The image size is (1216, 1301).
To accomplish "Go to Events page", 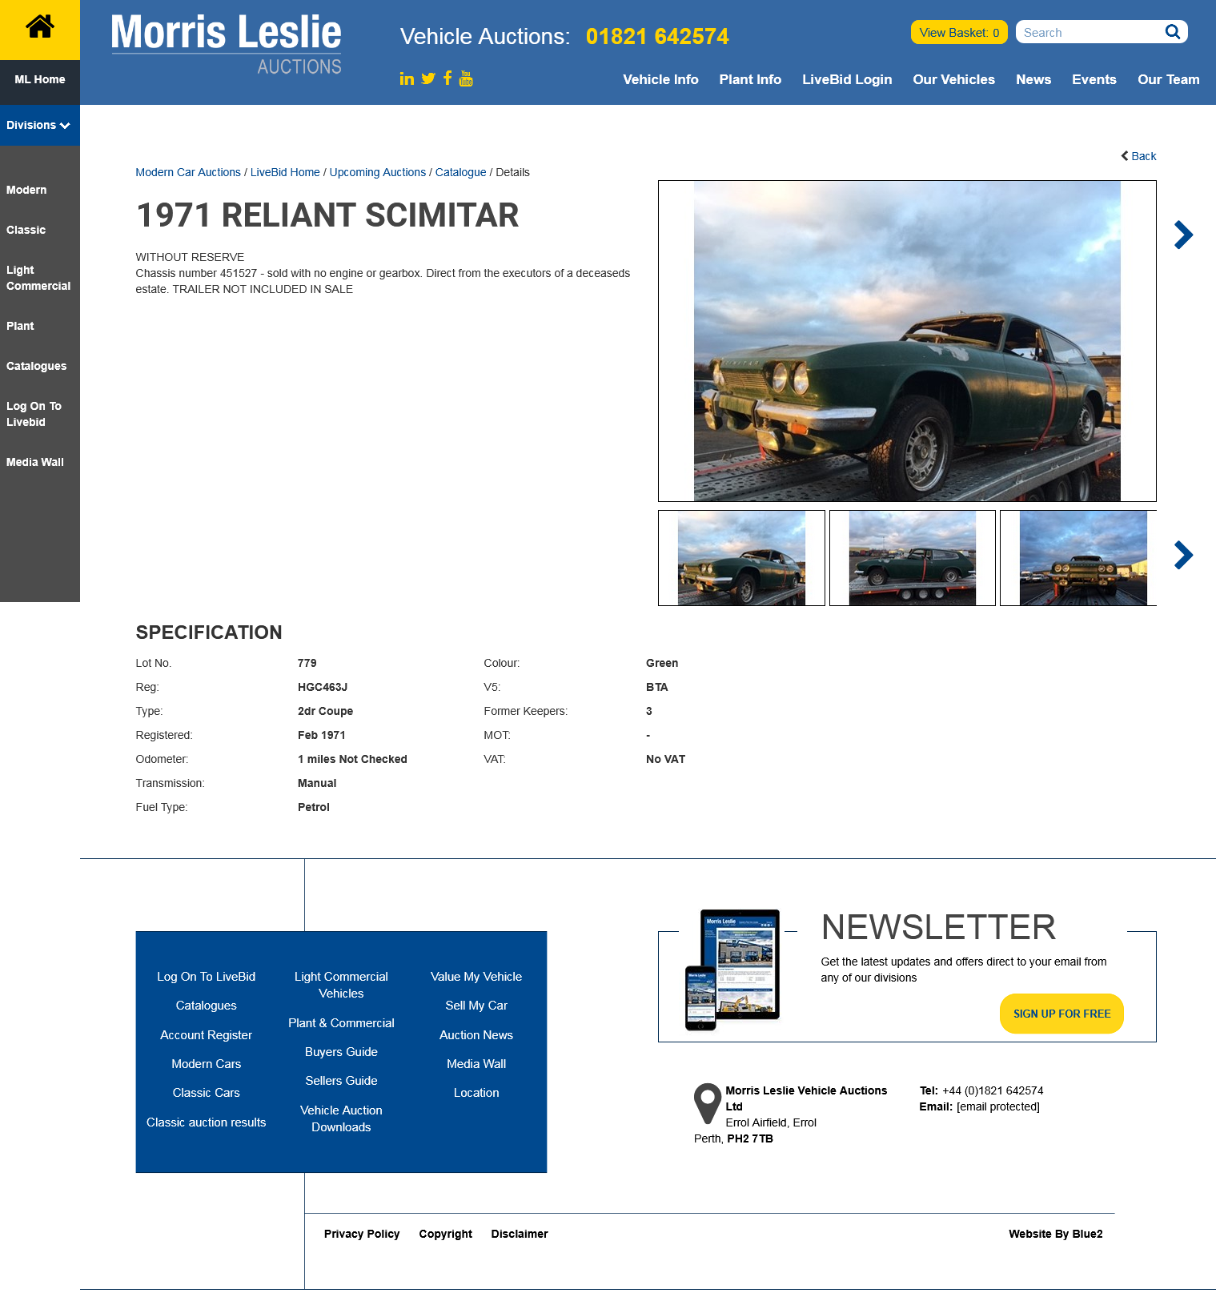I will pyautogui.click(x=1094, y=79).
